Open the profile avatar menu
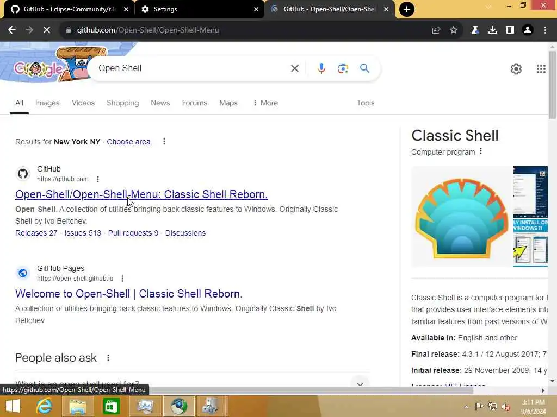Image resolution: width=557 pixels, height=417 pixels. (528, 30)
